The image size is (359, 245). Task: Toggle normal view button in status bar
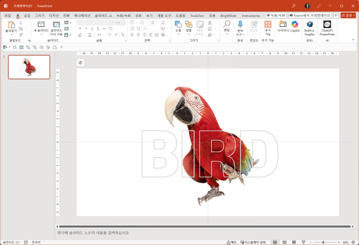[x=275, y=242]
